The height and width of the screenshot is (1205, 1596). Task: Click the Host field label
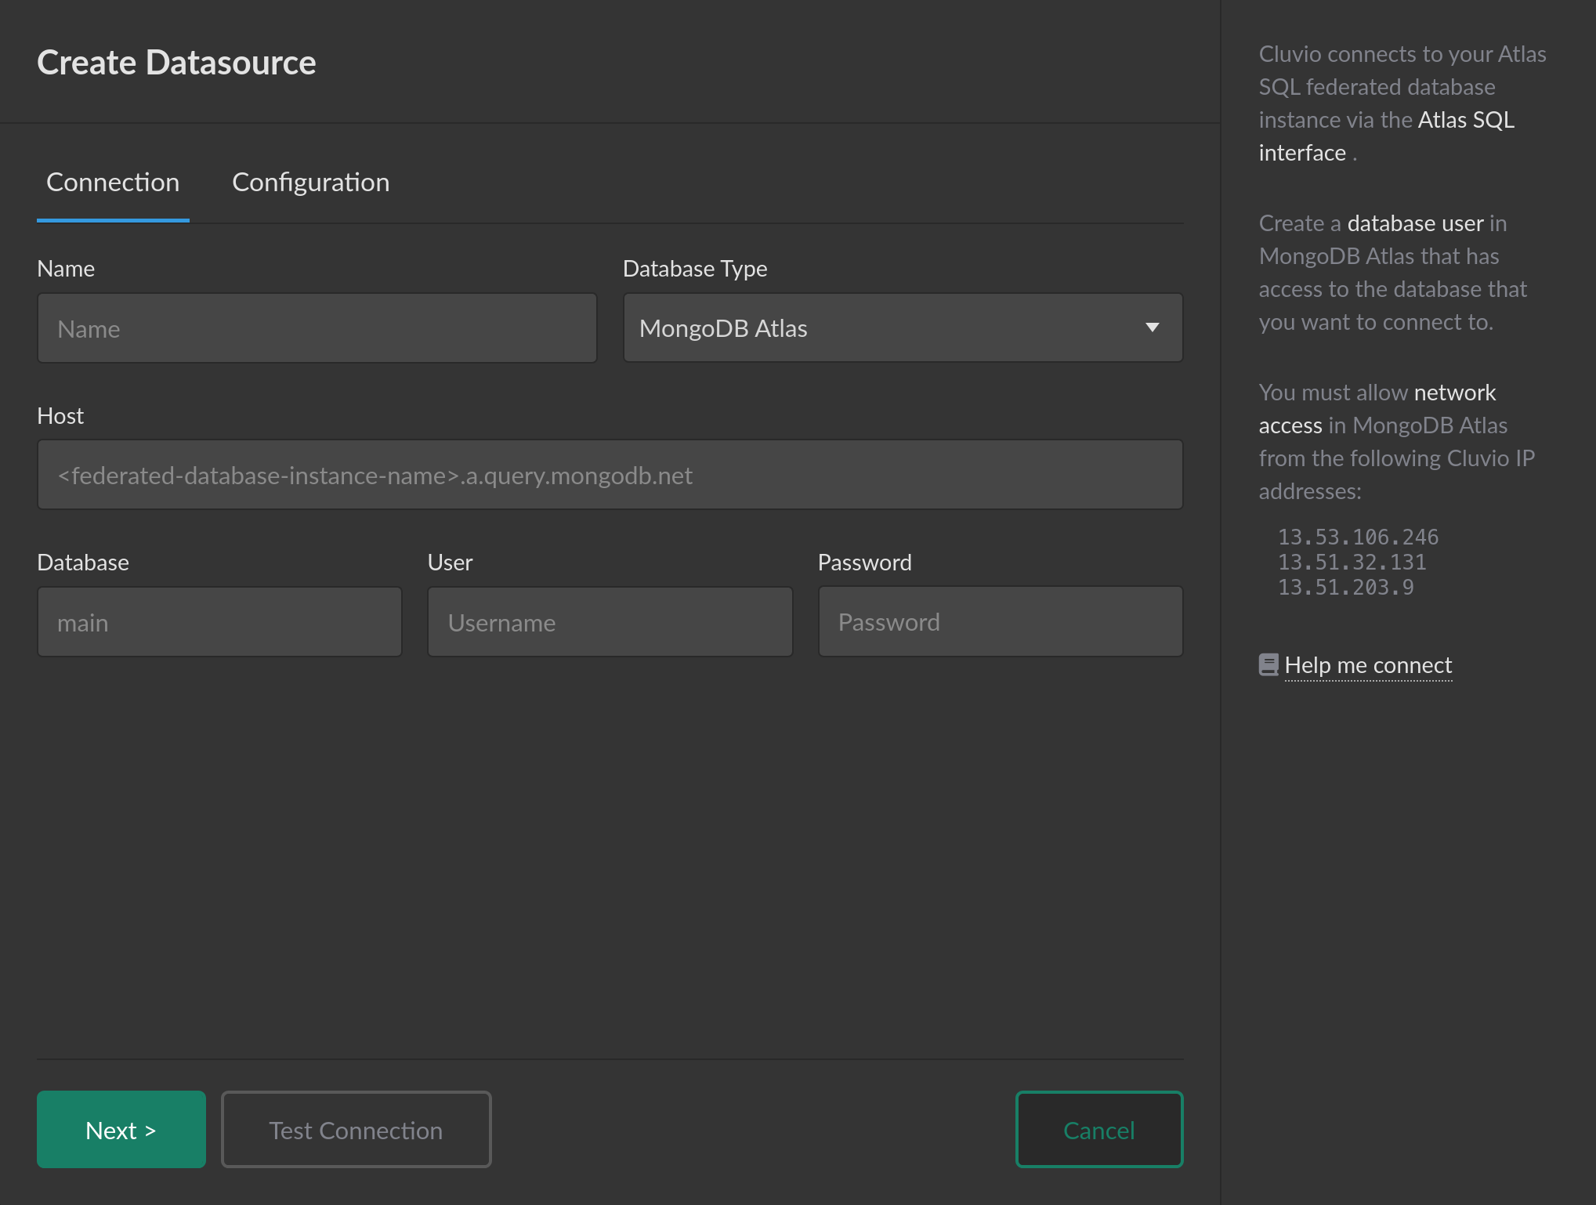click(60, 416)
